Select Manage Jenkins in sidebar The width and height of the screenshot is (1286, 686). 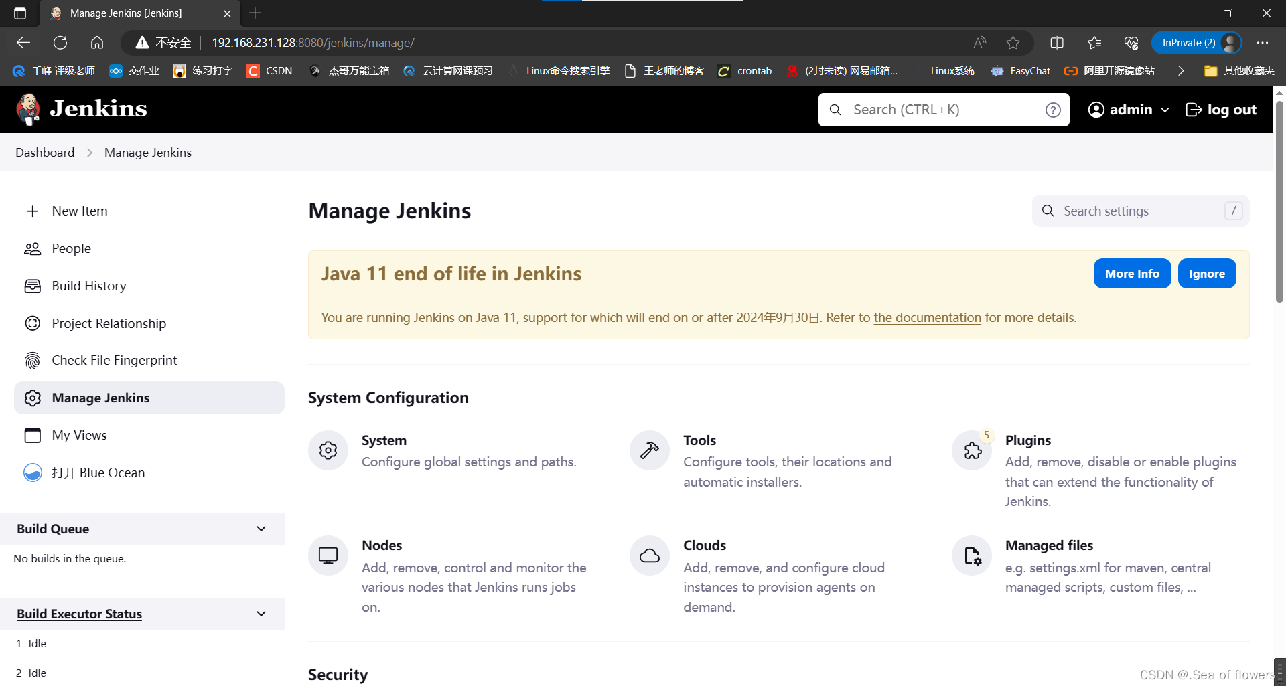(149, 398)
